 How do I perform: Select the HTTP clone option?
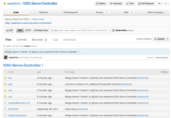pyautogui.click(x=28, y=30)
